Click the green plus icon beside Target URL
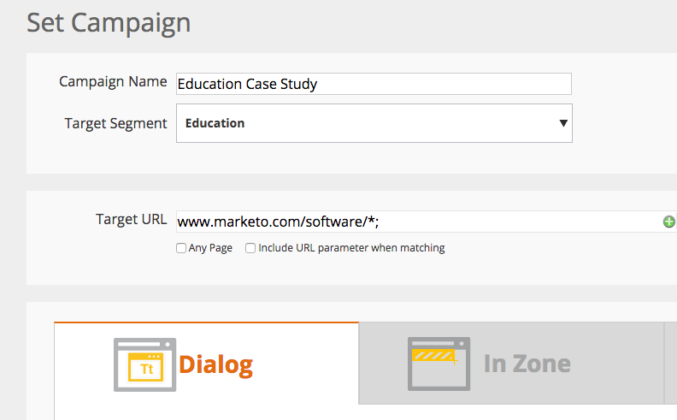 tap(668, 222)
